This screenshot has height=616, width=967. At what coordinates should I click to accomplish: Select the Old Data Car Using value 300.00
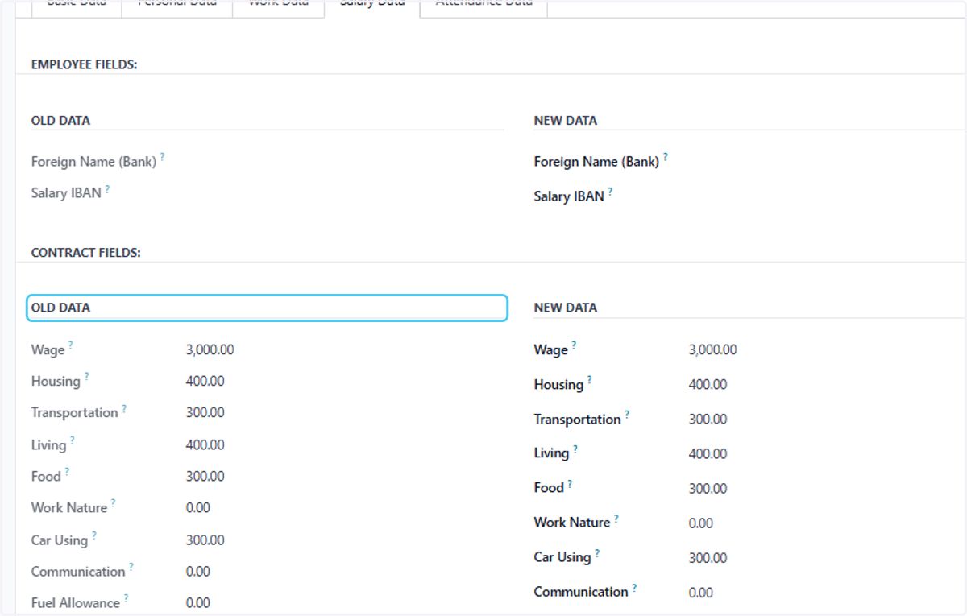pos(205,540)
